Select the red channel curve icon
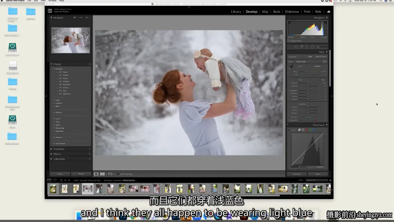 tap(307, 130)
